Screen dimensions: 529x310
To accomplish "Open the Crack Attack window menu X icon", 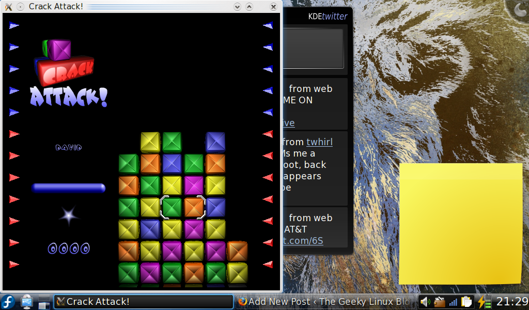I will (x=8, y=6).
